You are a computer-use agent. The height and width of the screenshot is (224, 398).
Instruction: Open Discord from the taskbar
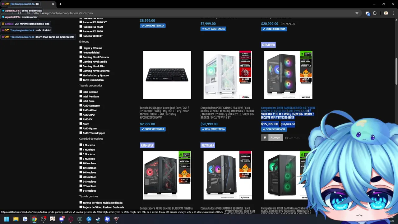(x=62, y=219)
